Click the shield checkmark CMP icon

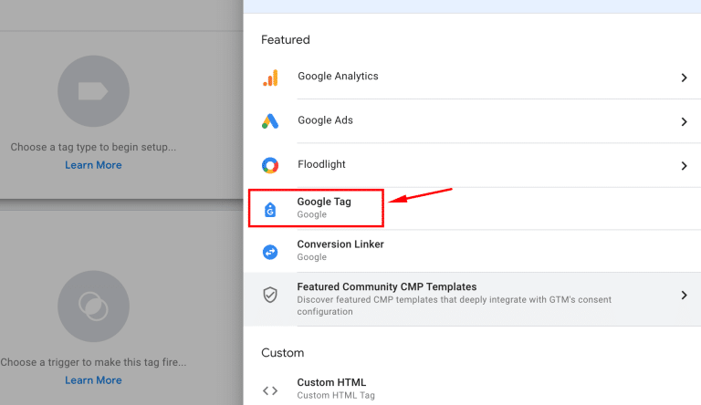click(x=270, y=295)
